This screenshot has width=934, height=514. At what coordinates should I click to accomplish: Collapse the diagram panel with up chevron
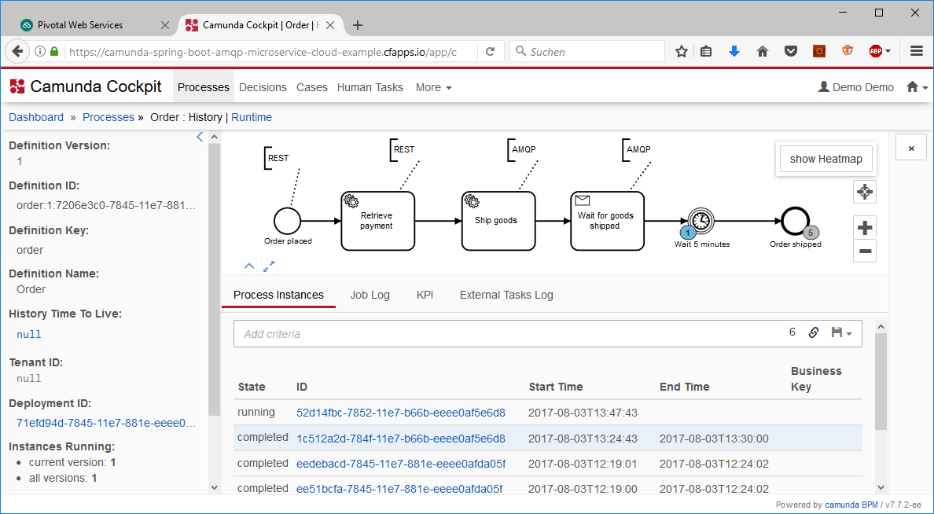249,266
